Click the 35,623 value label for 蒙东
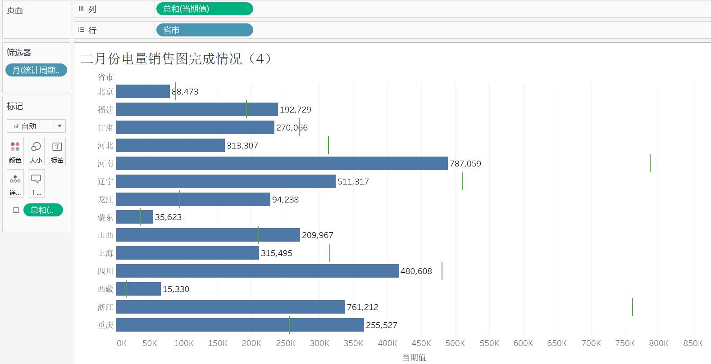 pos(169,217)
